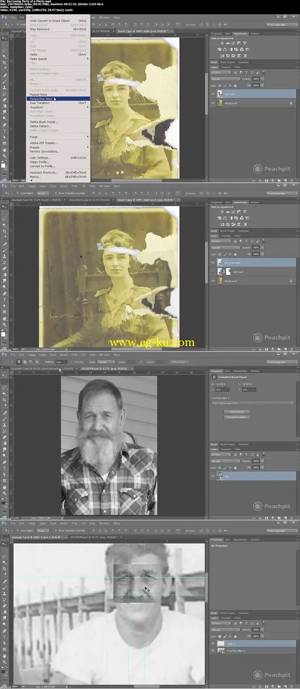300x689 pixels.
Task: Add a layer mask in the top frame's Layers panel
Action: click(267, 180)
